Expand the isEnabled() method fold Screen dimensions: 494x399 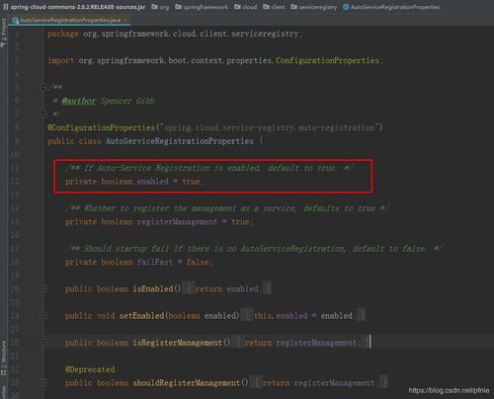(43, 288)
